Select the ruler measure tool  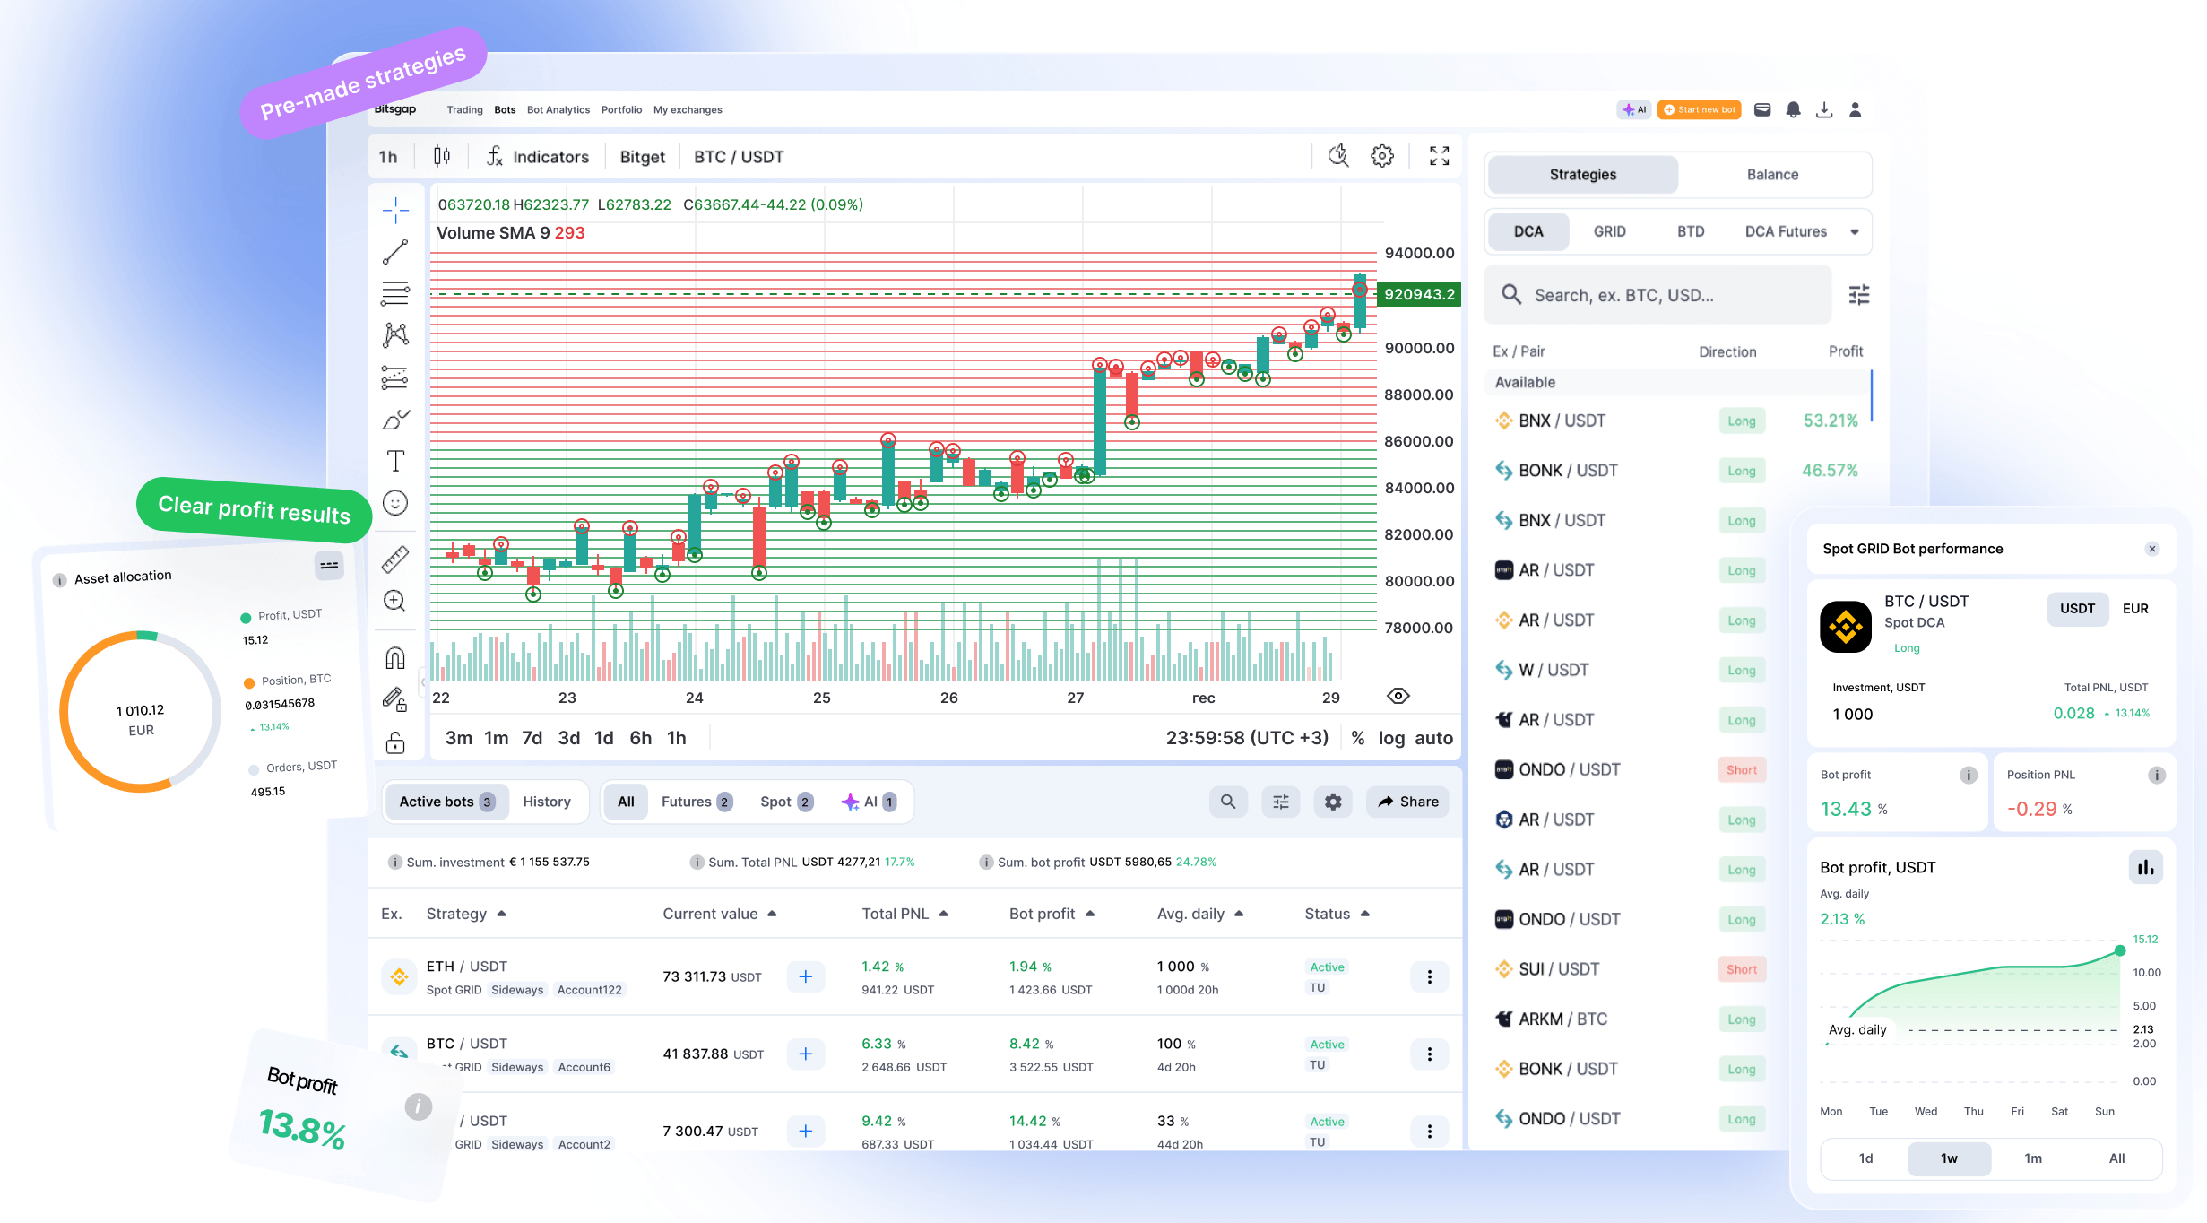[x=394, y=557]
